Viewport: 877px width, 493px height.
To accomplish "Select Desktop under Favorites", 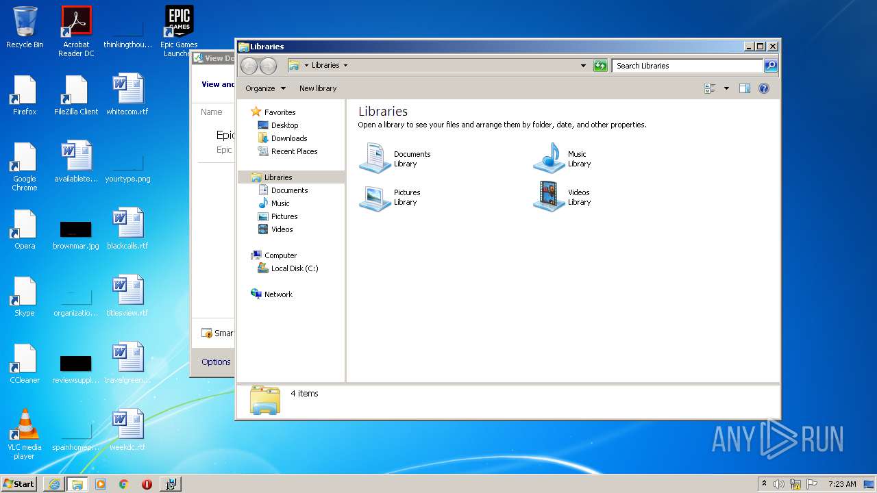I will [284, 125].
